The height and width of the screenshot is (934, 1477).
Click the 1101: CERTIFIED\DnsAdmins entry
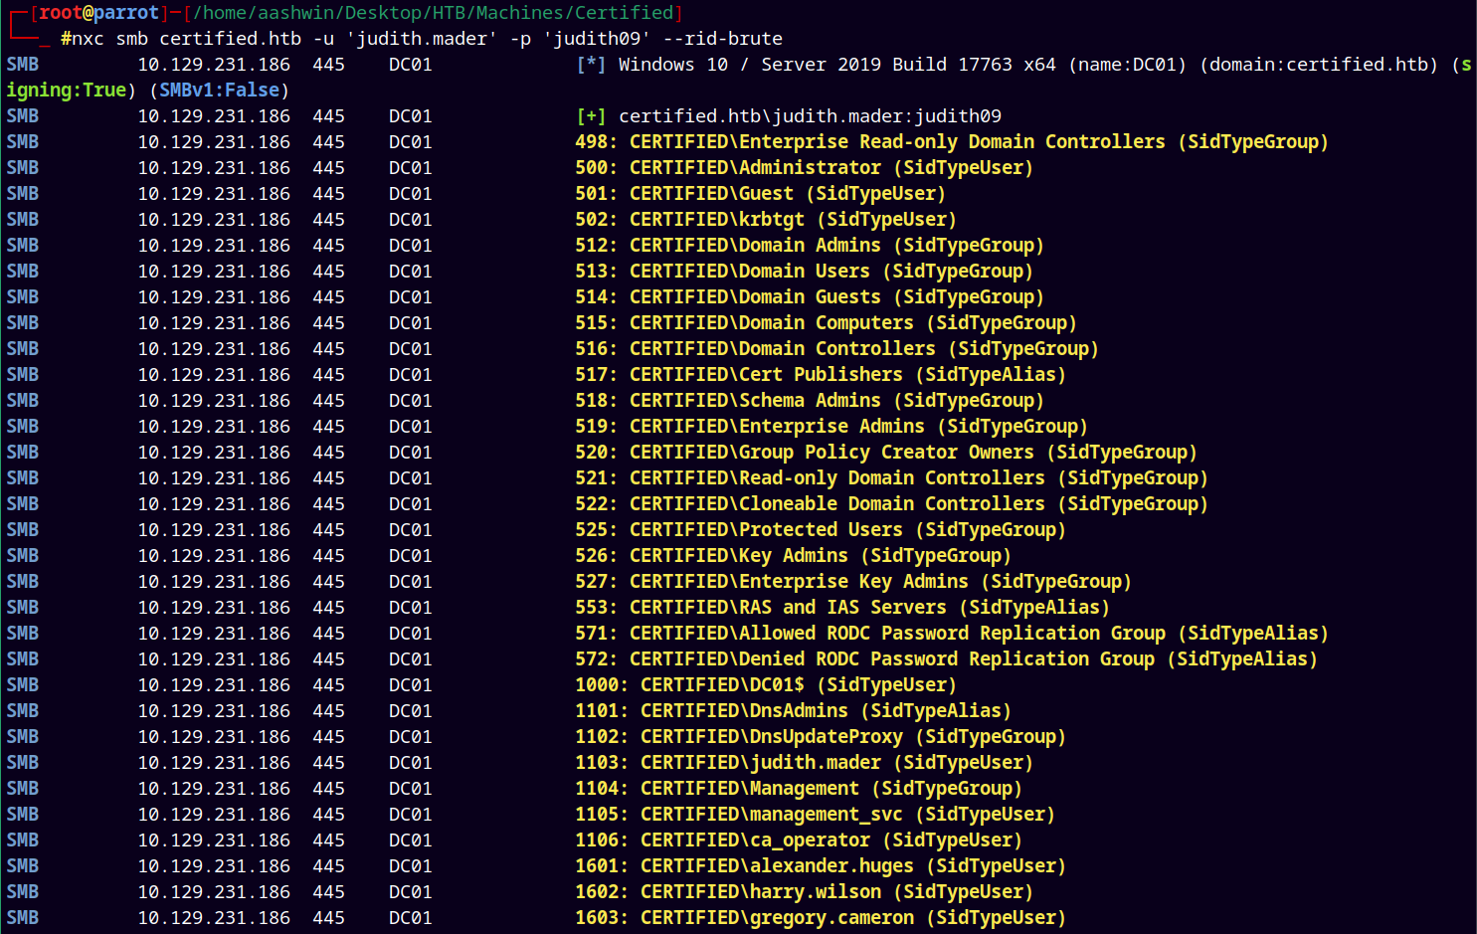click(793, 711)
